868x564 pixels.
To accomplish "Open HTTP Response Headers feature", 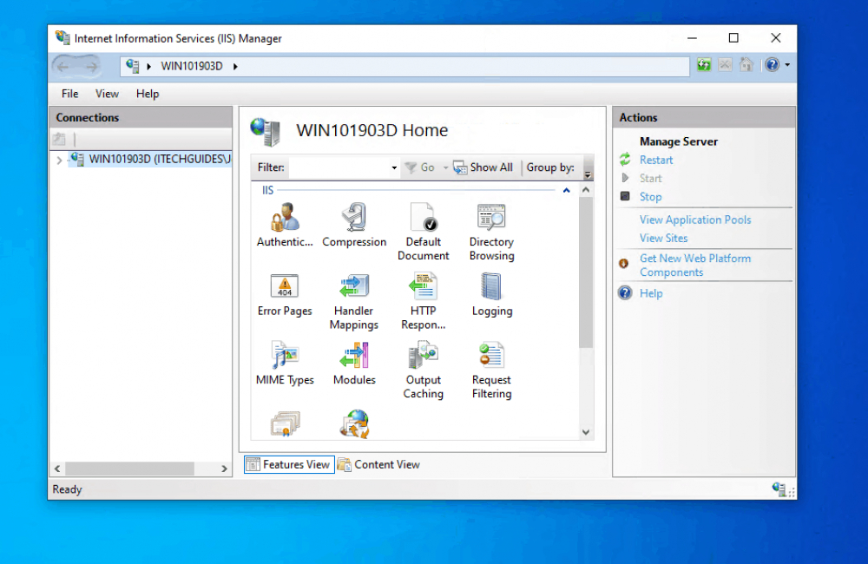I will [x=424, y=301].
